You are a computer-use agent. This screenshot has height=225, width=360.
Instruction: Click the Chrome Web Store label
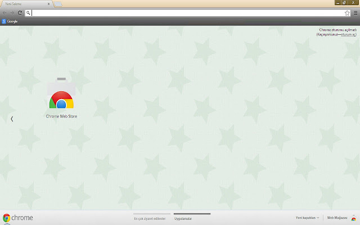[x=61, y=116]
